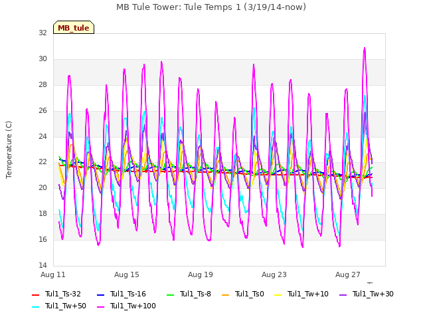Click the orange Tul1_Ts0 legend swatch
This screenshot has height=319, width=425.
(x=225, y=294)
